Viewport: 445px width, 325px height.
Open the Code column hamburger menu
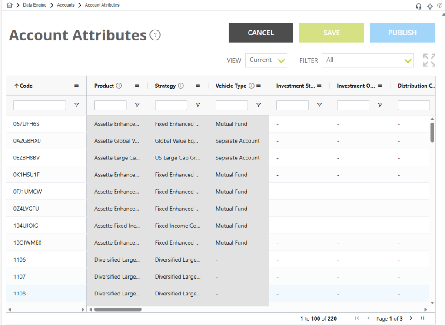pyautogui.click(x=76, y=86)
